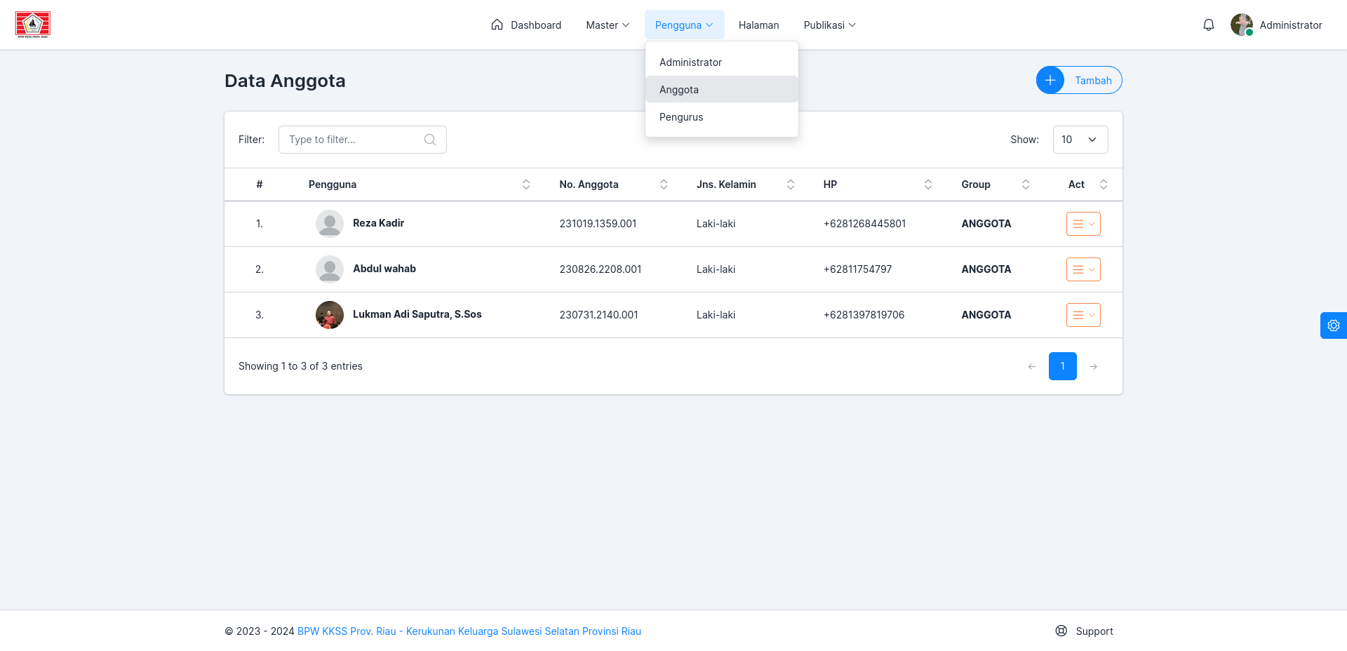Open action menu for Reza Kadir
Screen dimensions: 1347x651
pos(1083,224)
